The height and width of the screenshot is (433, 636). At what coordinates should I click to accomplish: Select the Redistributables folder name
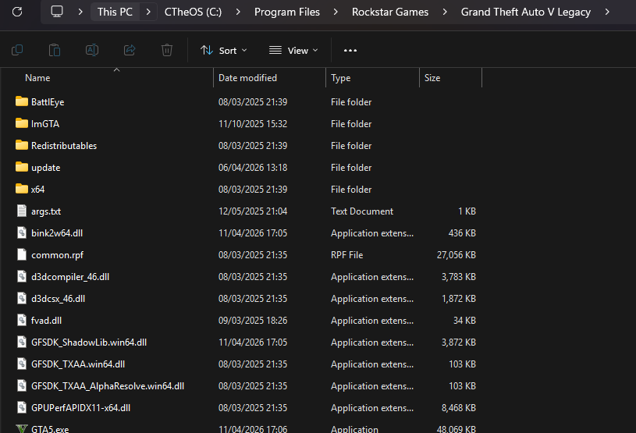64,146
